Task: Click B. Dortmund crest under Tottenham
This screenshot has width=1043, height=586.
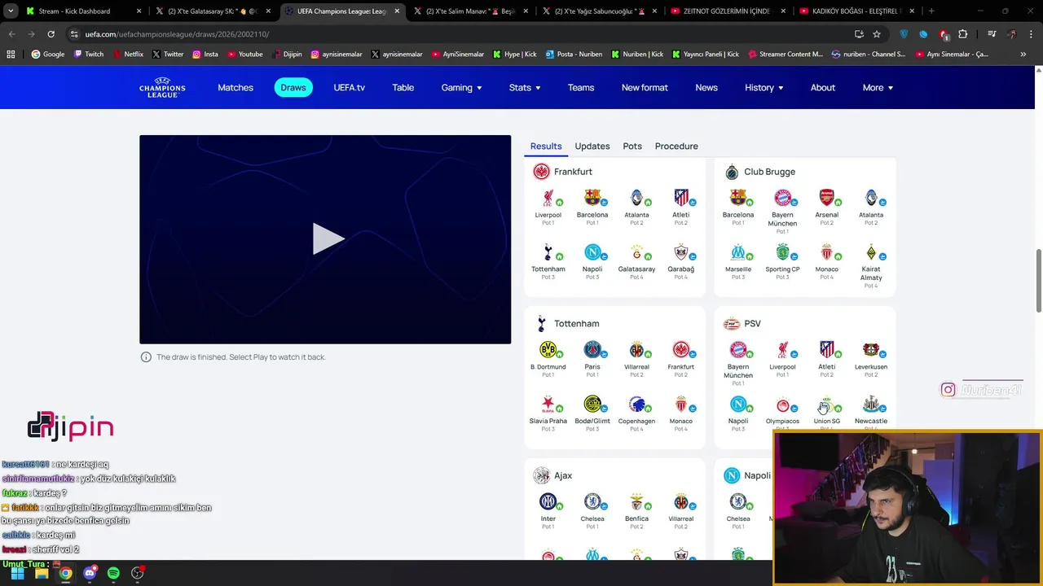Action: pyautogui.click(x=548, y=350)
